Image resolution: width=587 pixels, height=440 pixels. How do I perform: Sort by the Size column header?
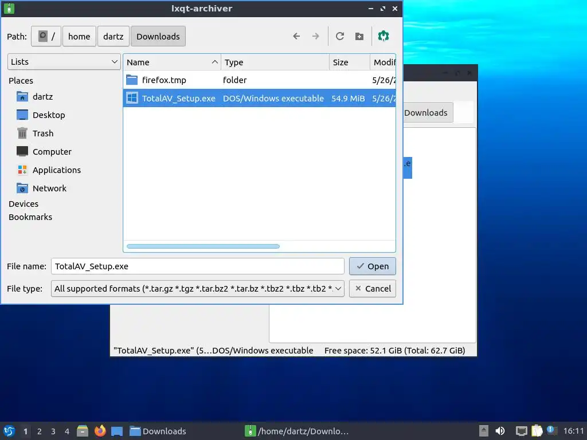tap(350, 62)
